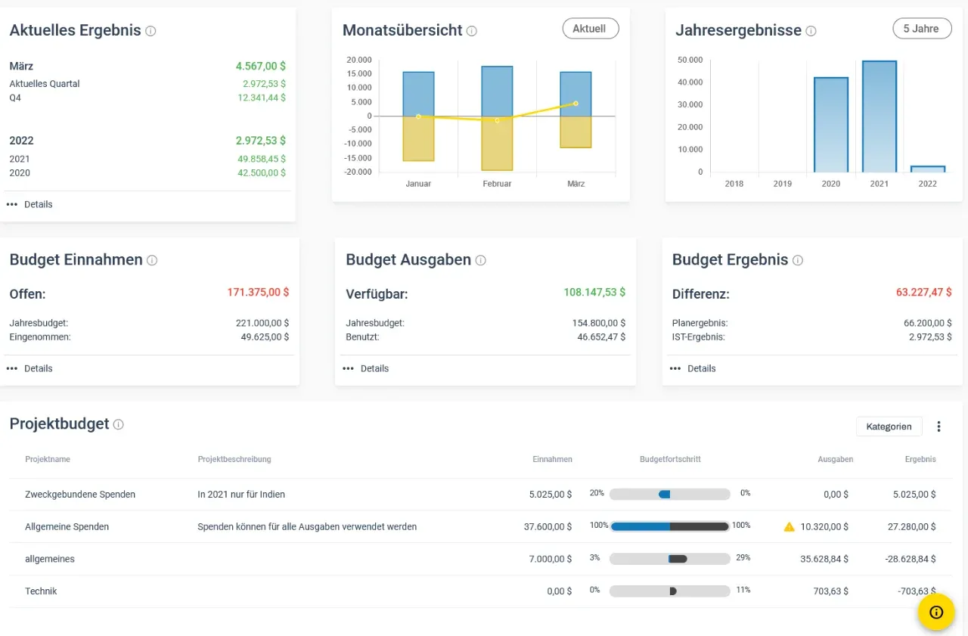
Task: Sort by the Projektname column header
Action: (48, 459)
